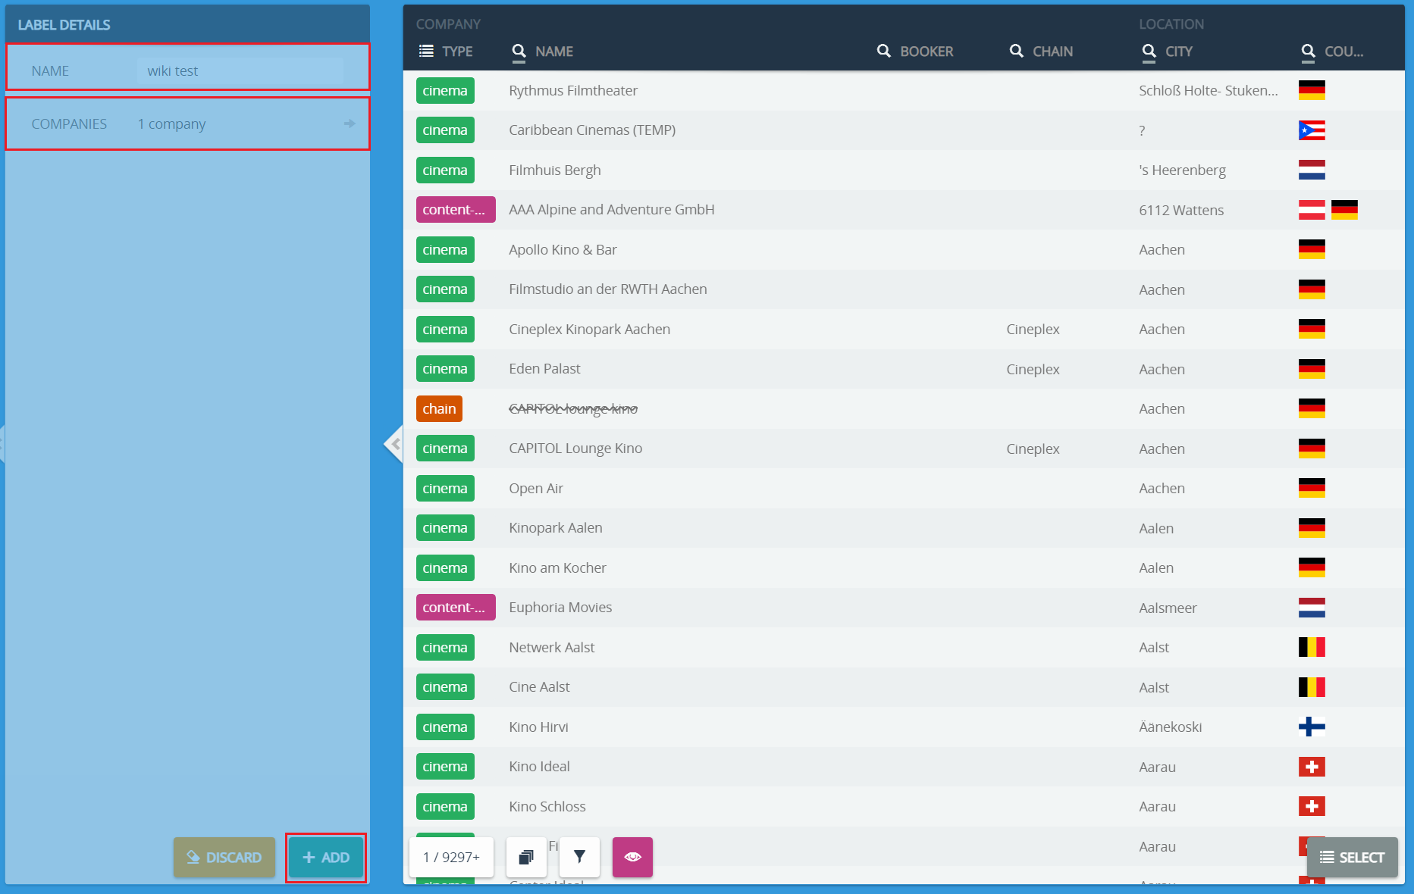The height and width of the screenshot is (894, 1414).
Task: Click the orange chain tag
Action: click(439, 409)
